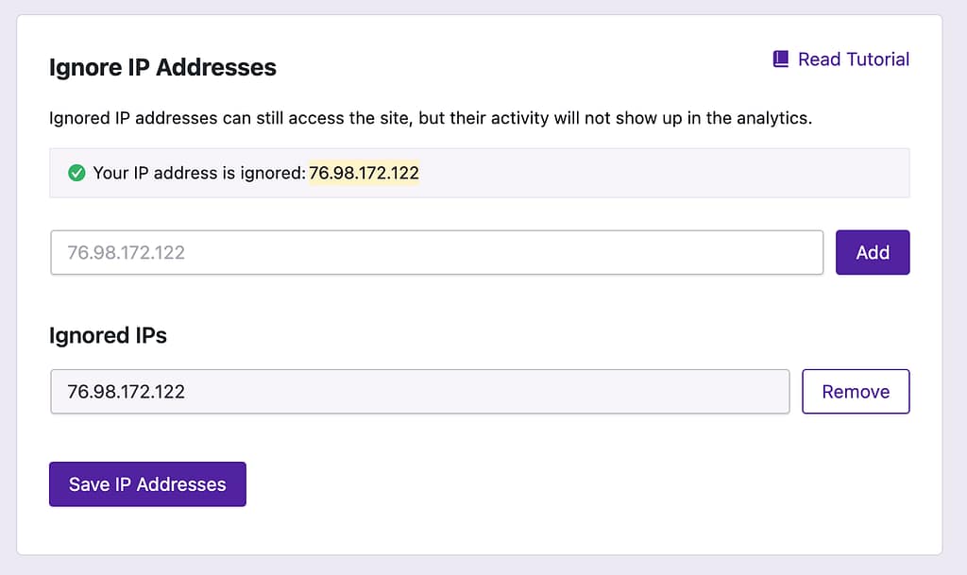Click the Ignore IP Addresses heading

click(162, 67)
